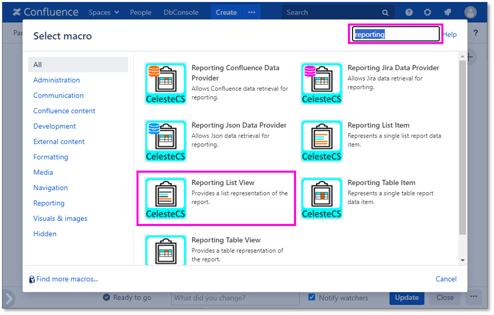Select the Navigation macro category
The width and height of the screenshot is (494, 315).
(x=50, y=188)
